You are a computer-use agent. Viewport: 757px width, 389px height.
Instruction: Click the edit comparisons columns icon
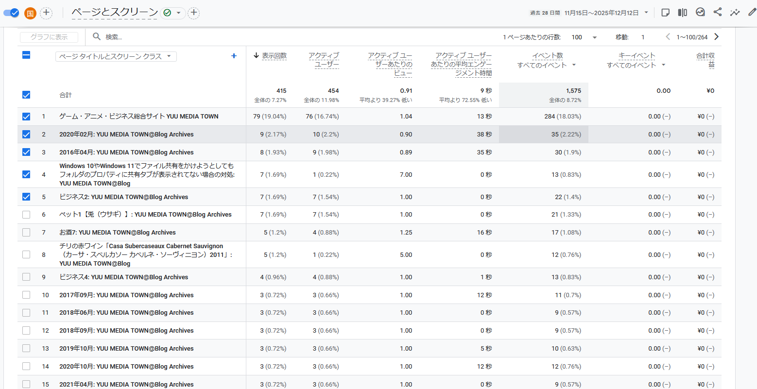tap(683, 13)
